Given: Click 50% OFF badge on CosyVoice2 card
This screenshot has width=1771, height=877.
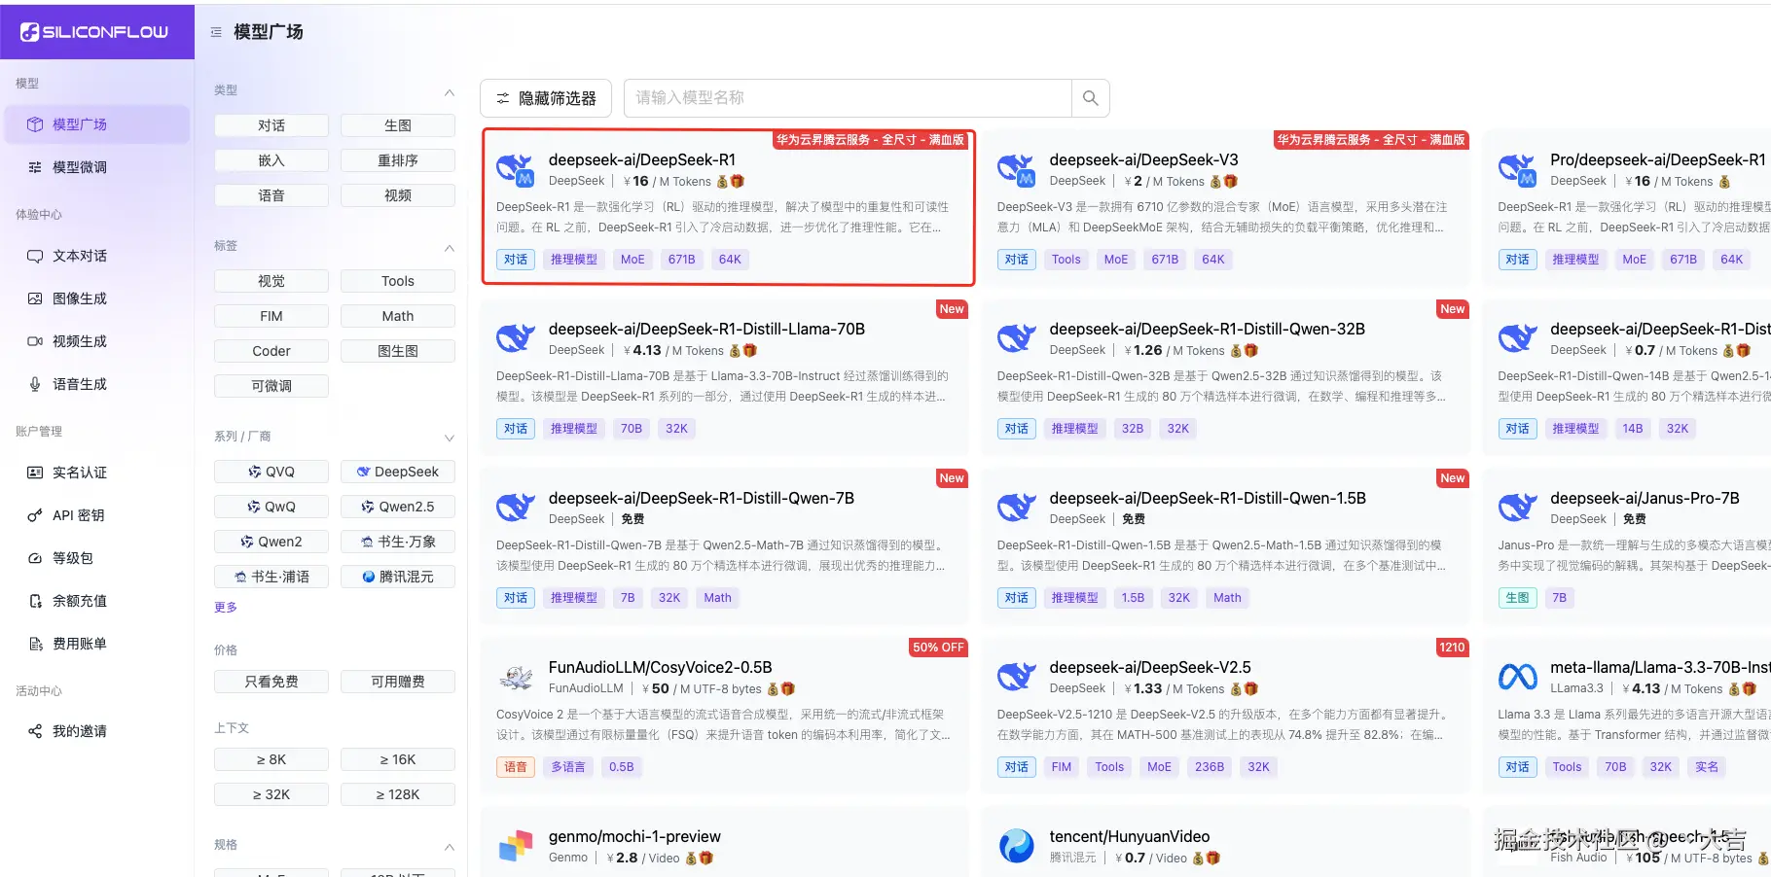Looking at the screenshot, I should [x=938, y=648].
